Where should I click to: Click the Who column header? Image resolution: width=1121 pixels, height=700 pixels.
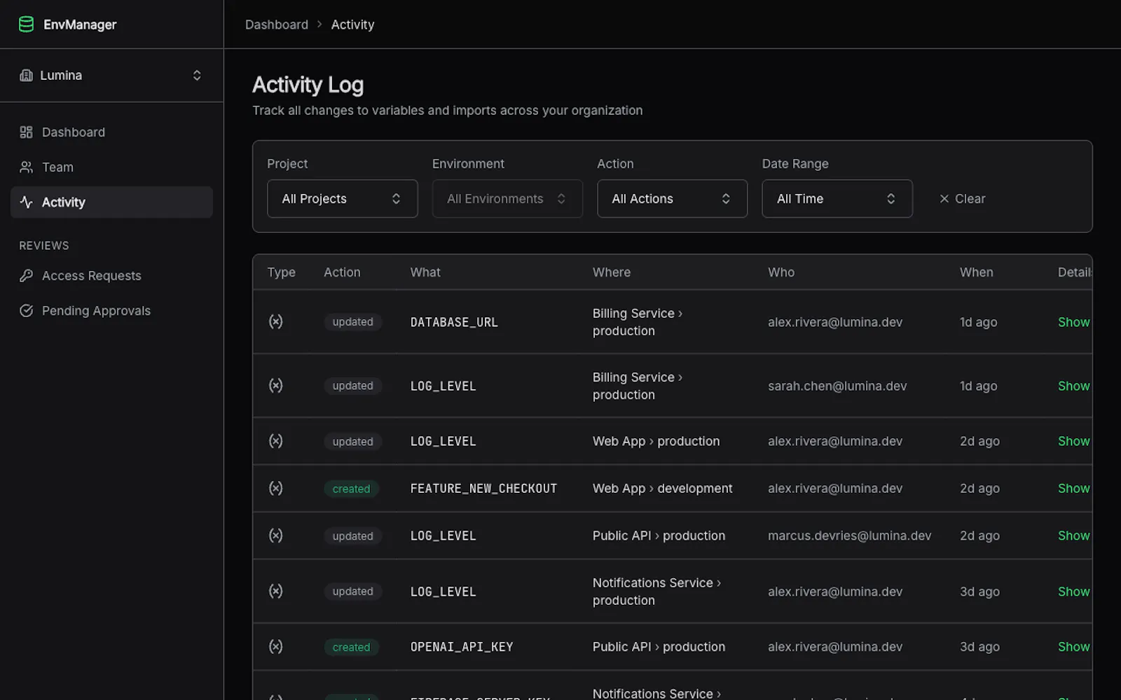coord(780,272)
